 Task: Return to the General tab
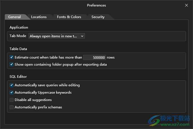[x=14, y=17]
